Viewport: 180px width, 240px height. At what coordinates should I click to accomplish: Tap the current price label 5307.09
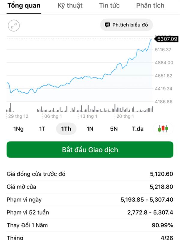[x=167, y=39]
